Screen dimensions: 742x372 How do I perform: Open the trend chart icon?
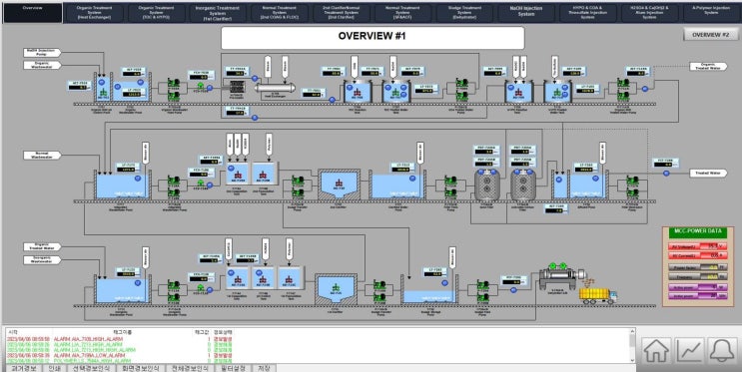point(689,351)
